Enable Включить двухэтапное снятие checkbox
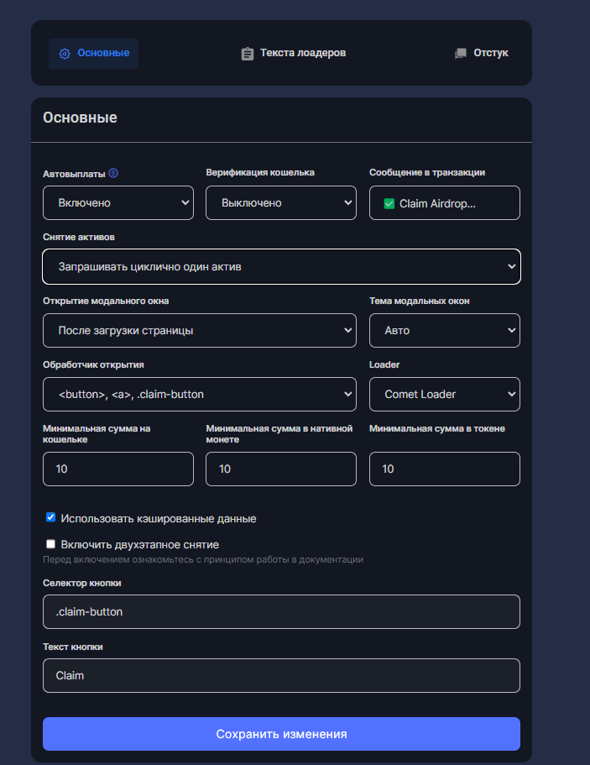Screen dimensions: 590x765 point(51,544)
